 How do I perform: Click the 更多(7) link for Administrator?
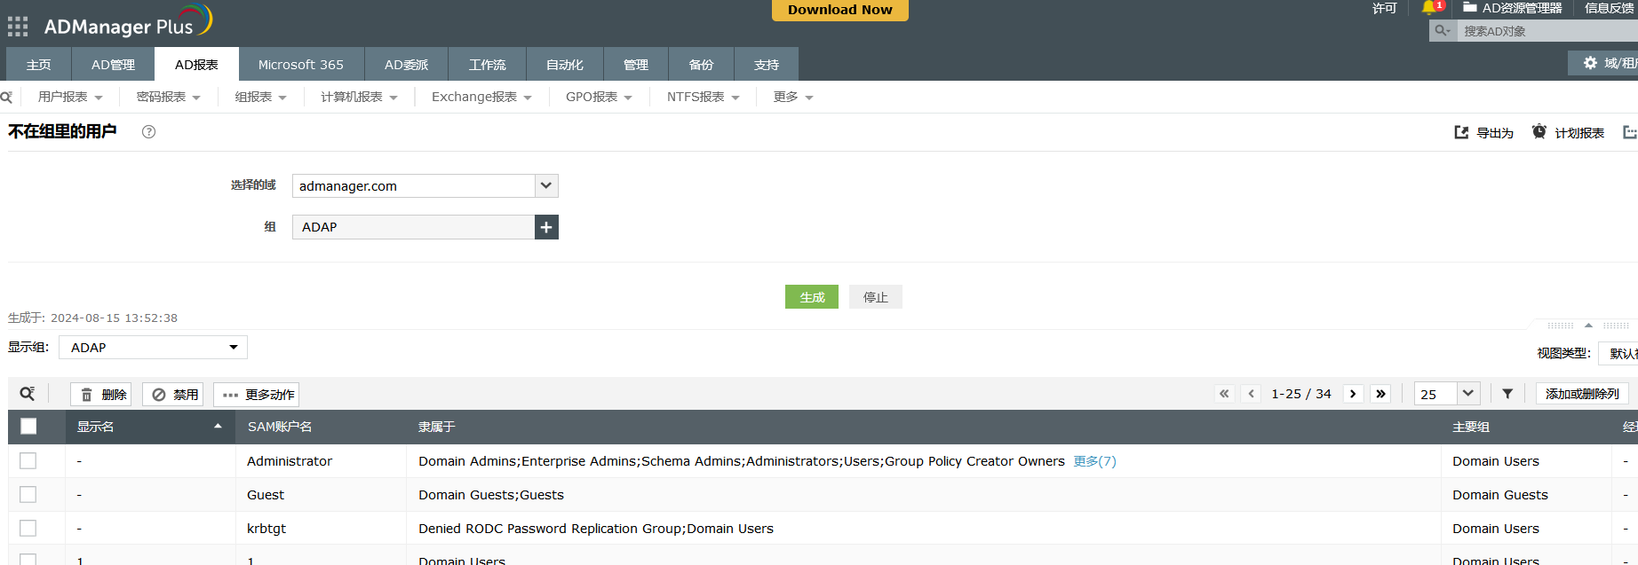[1094, 461]
